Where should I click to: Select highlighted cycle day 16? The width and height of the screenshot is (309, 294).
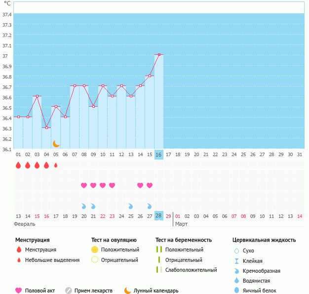158,155
